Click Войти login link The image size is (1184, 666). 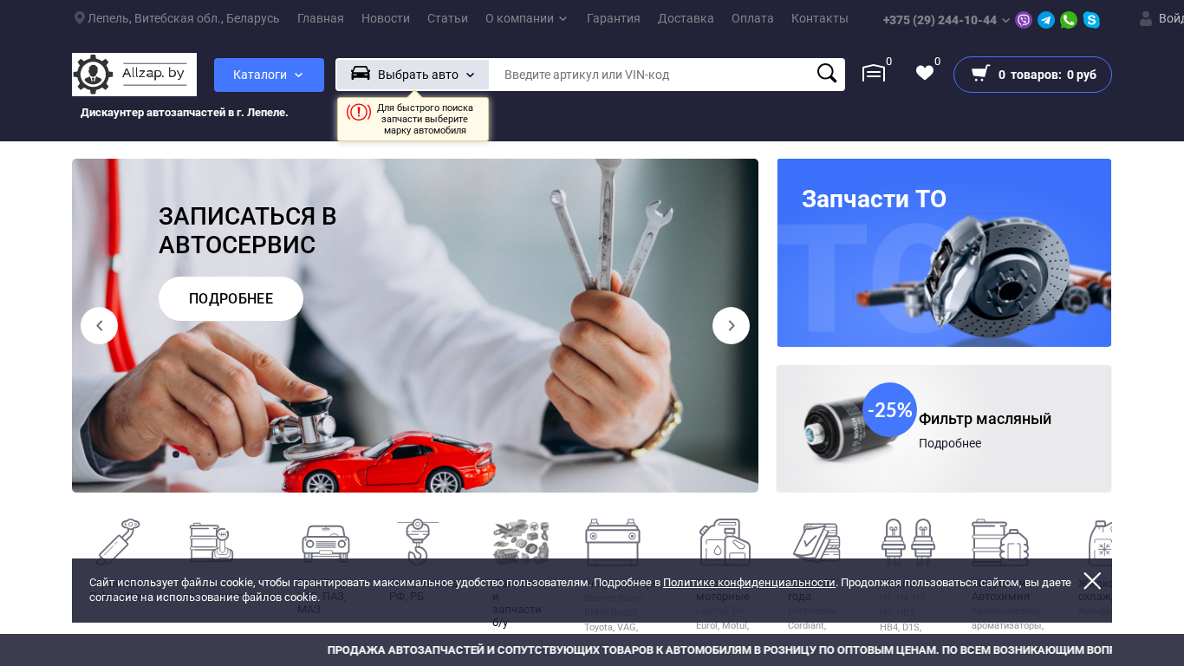coord(1171,18)
